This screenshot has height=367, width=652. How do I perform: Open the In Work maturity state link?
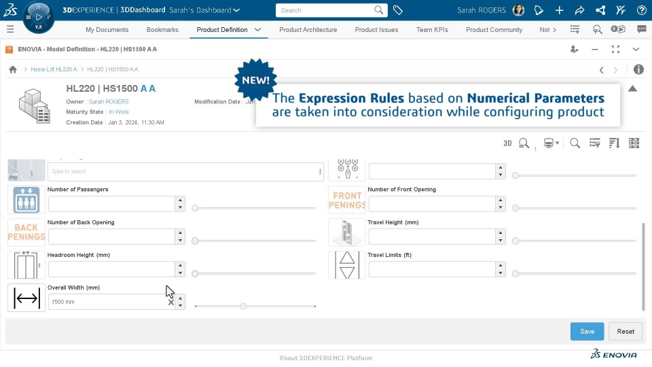pyautogui.click(x=119, y=112)
